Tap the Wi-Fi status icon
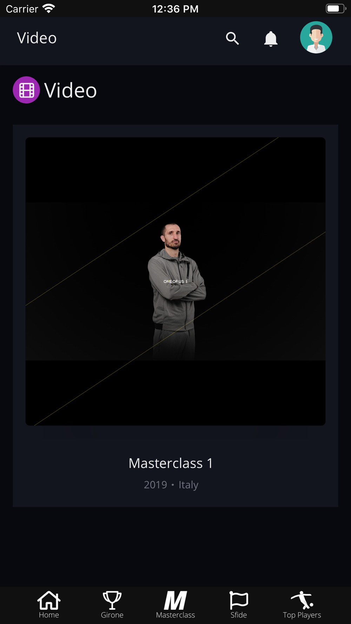Screen dimensions: 351x624 click(x=48, y=8)
